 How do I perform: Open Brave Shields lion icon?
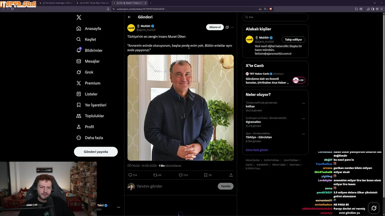270,9
